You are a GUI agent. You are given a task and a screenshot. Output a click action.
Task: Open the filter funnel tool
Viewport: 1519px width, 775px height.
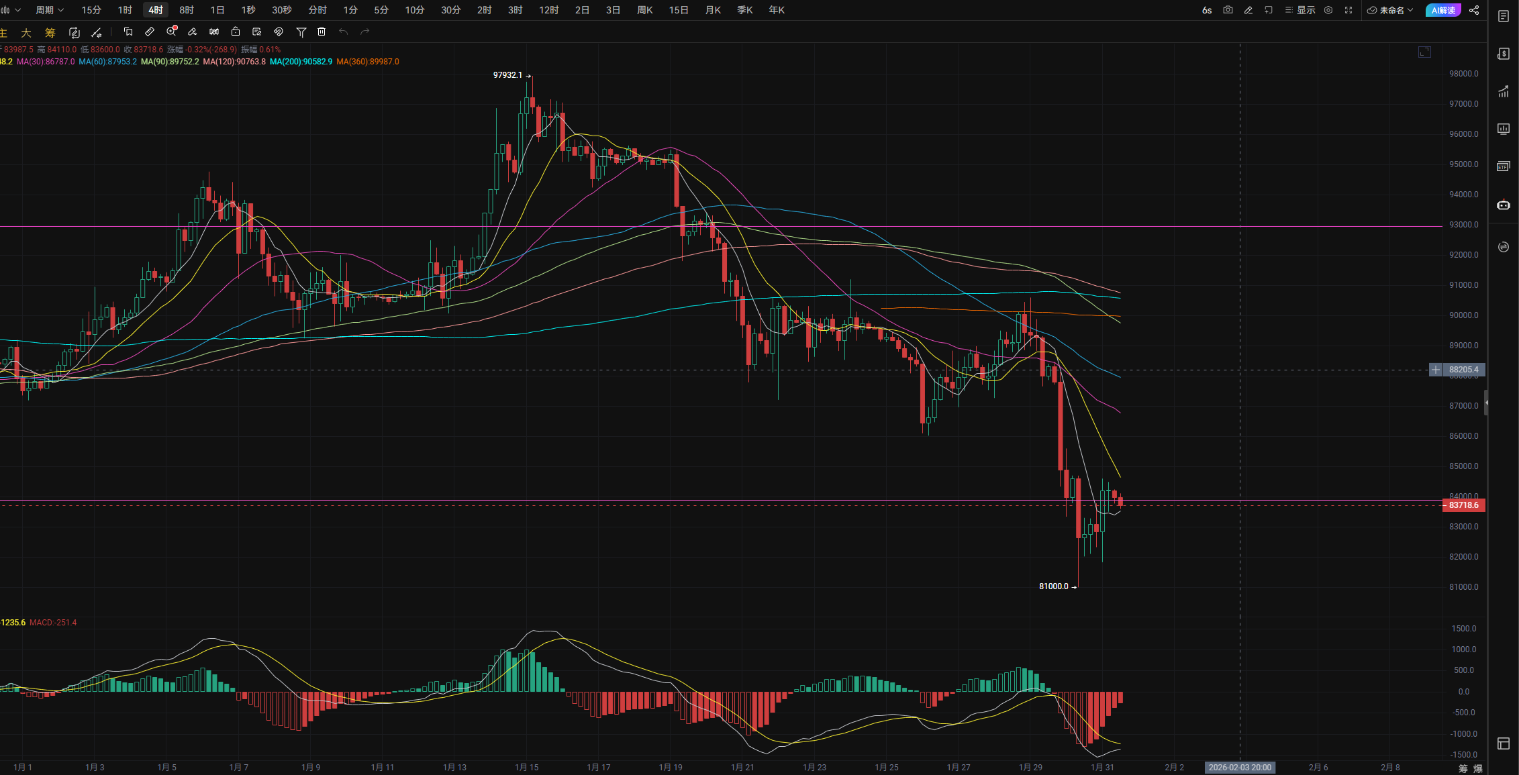tap(301, 32)
